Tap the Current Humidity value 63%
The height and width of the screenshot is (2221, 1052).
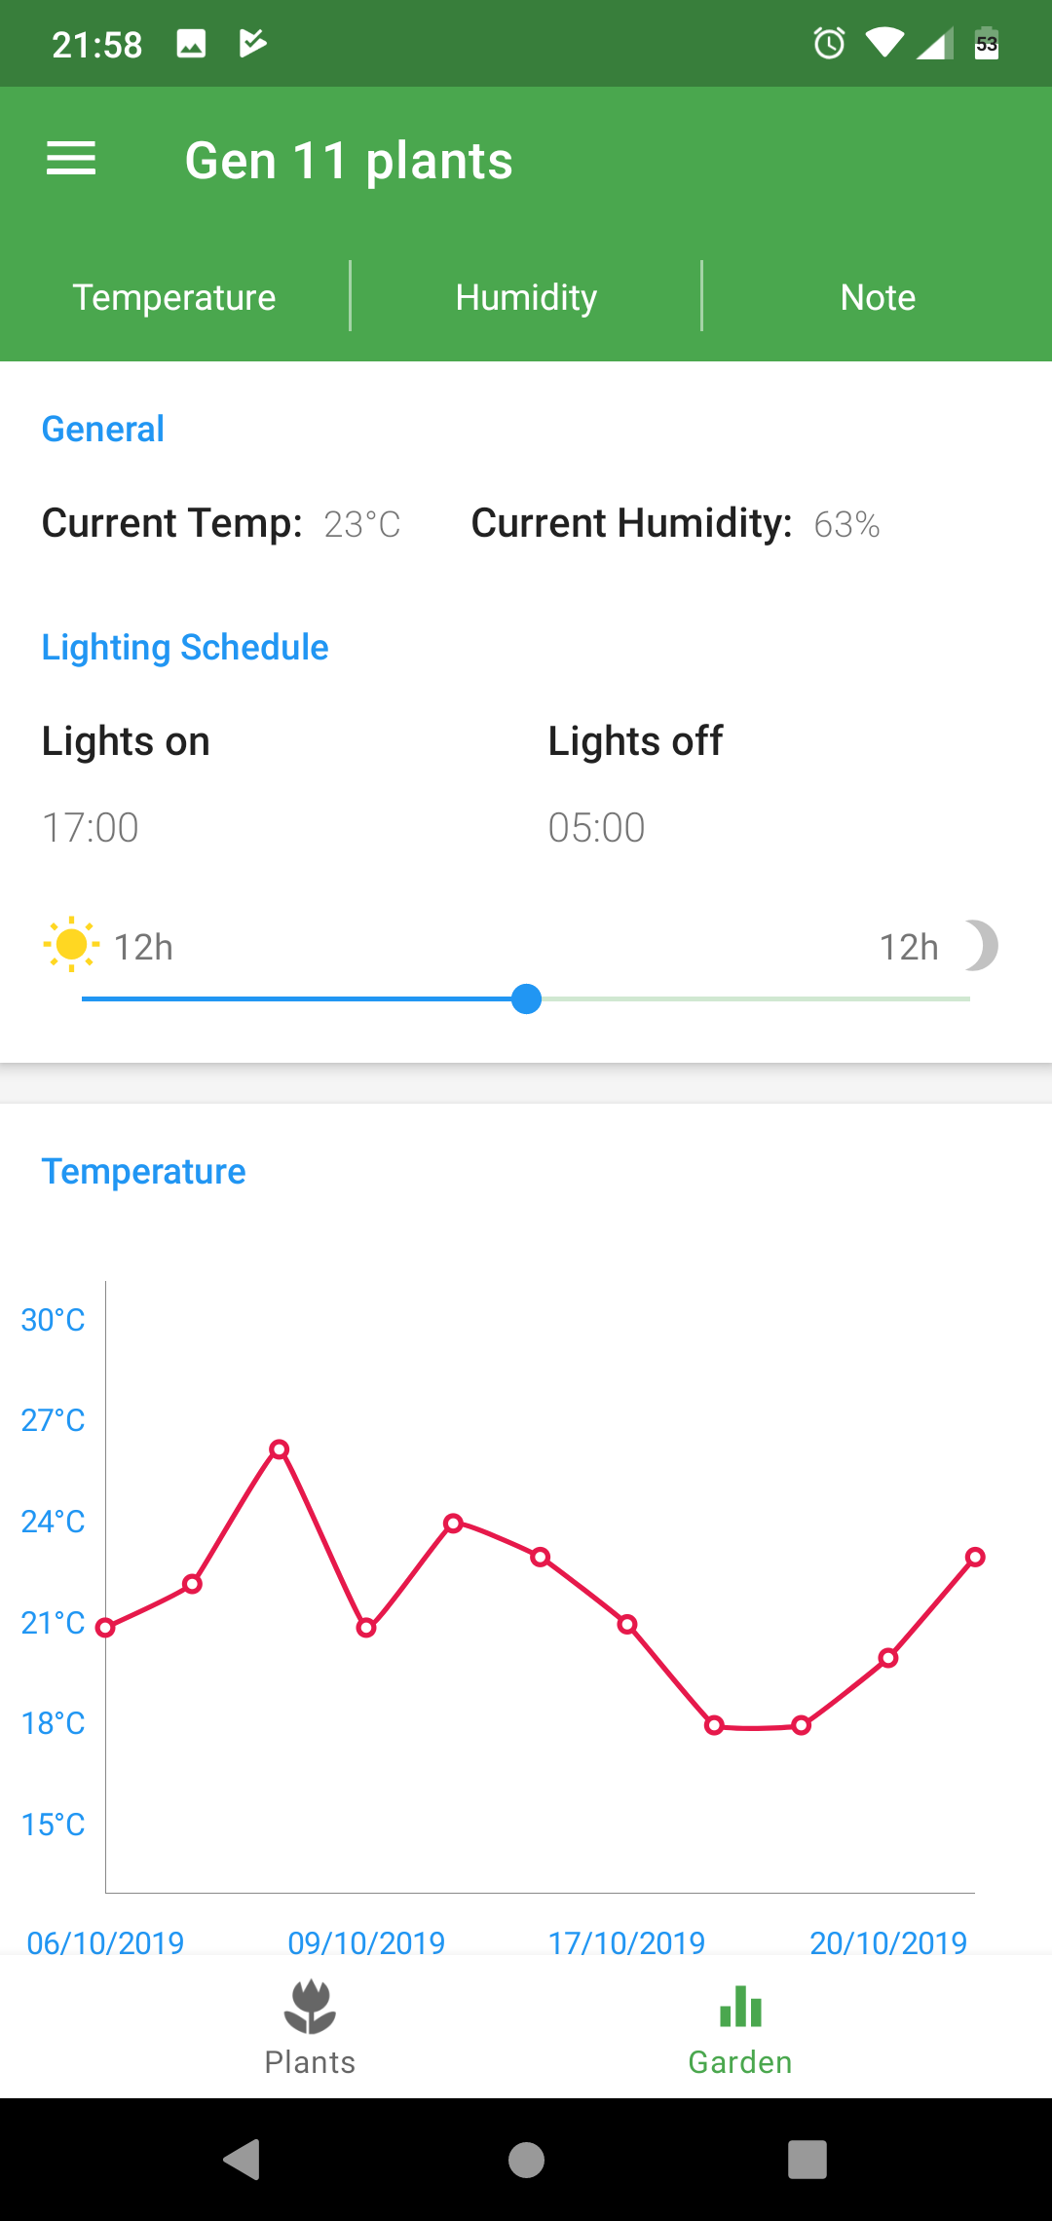(846, 525)
